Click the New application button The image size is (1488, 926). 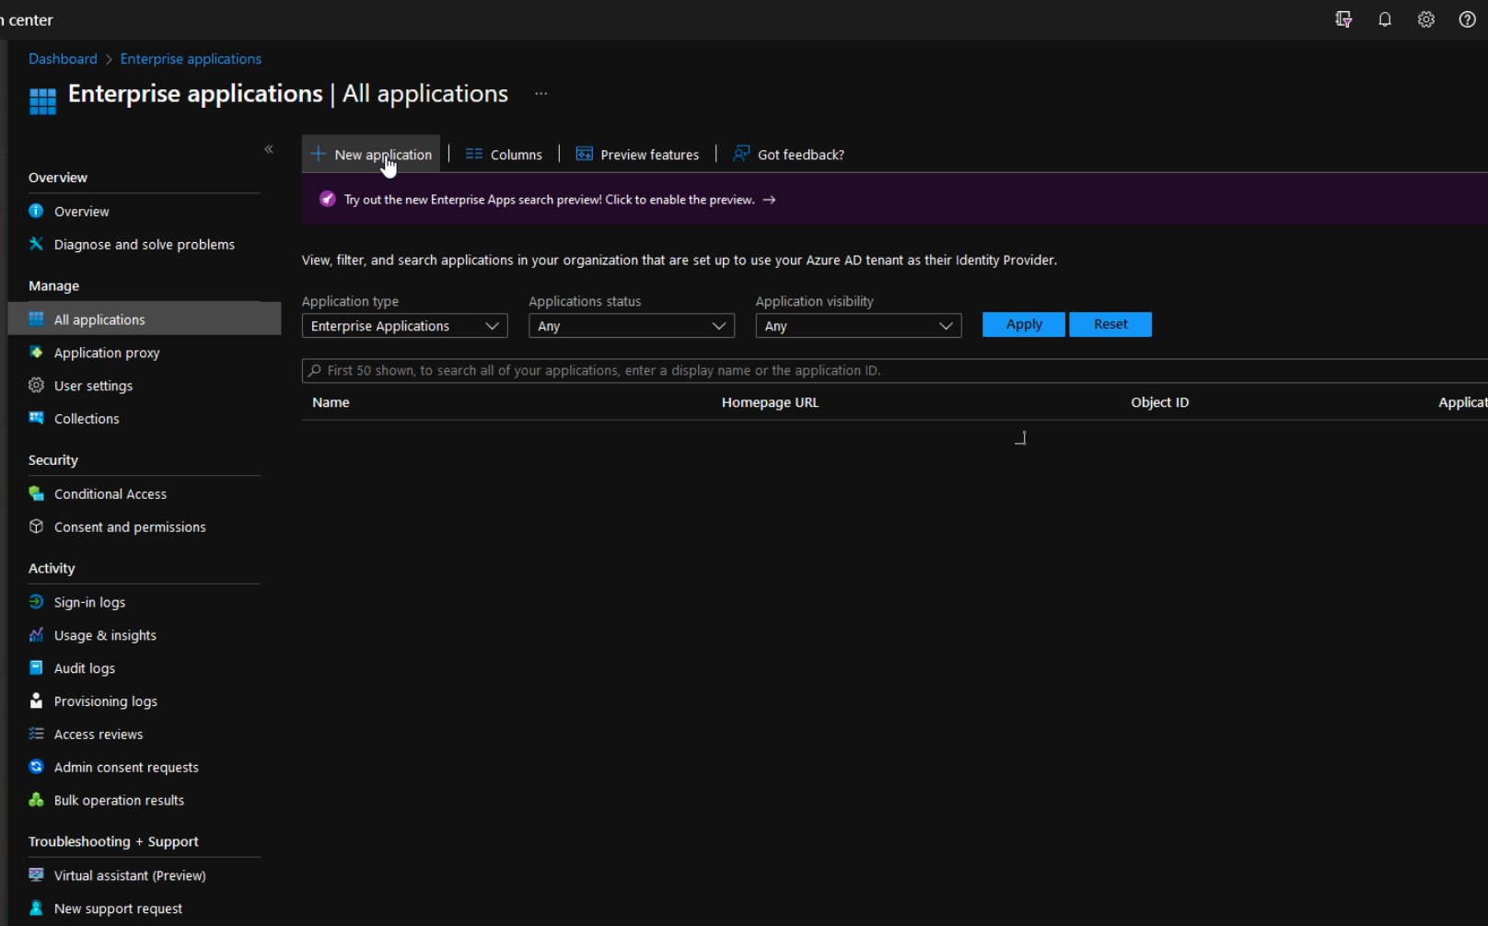(x=371, y=155)
